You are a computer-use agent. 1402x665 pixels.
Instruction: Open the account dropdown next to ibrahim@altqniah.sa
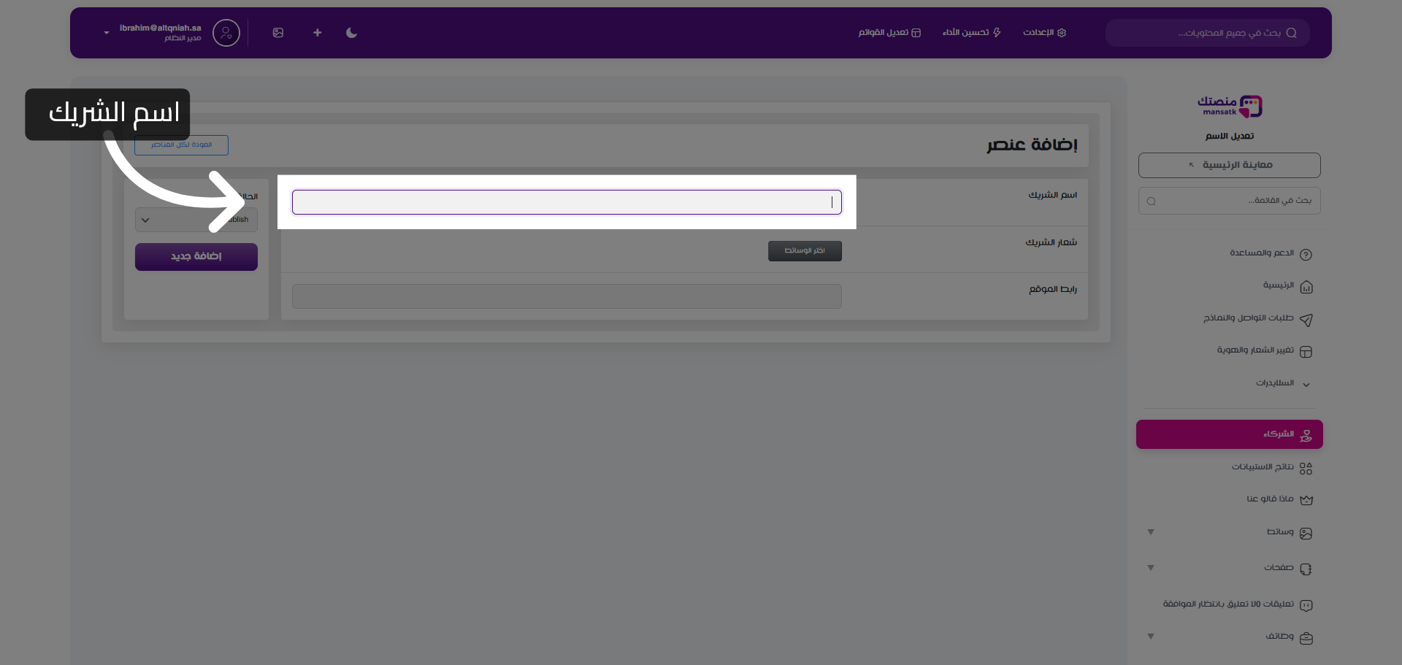107,33
